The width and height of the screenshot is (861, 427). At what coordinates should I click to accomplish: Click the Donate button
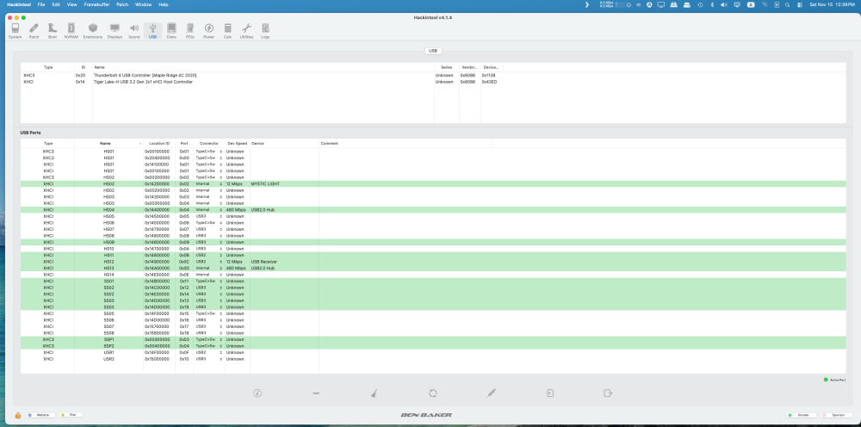[x=801, y=416]
